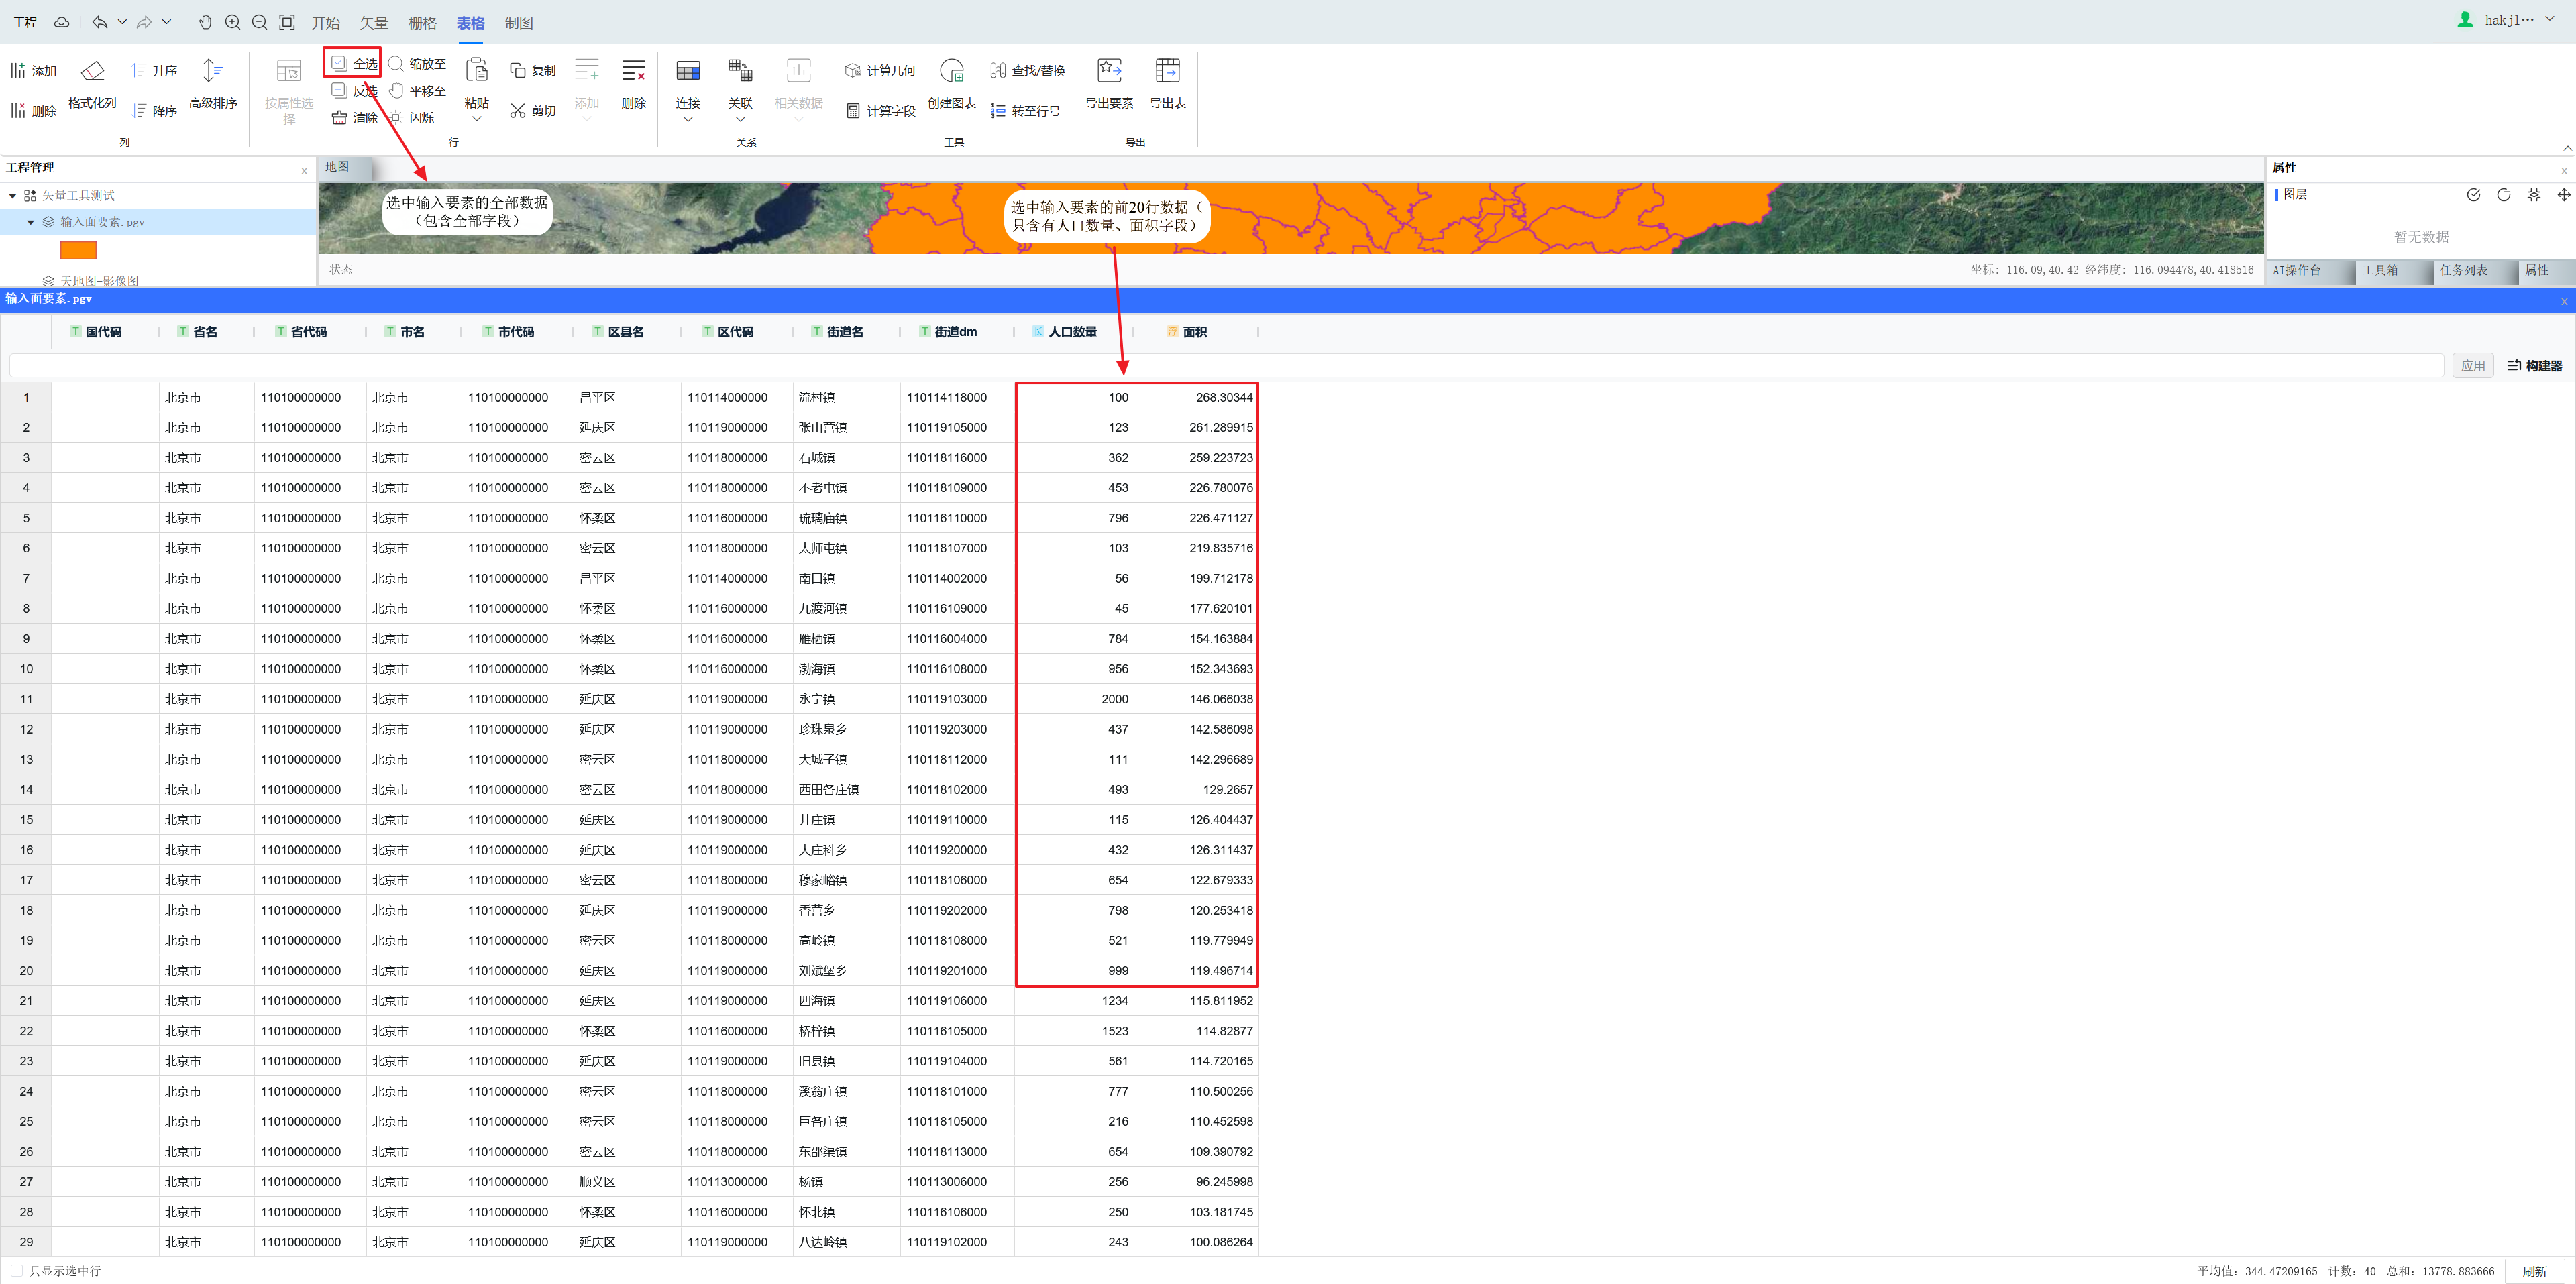The height and width of the screenshot is (1284, 2576).
Task: Click 计算字段 calculator icon
Action: click(x=853, y=111)
